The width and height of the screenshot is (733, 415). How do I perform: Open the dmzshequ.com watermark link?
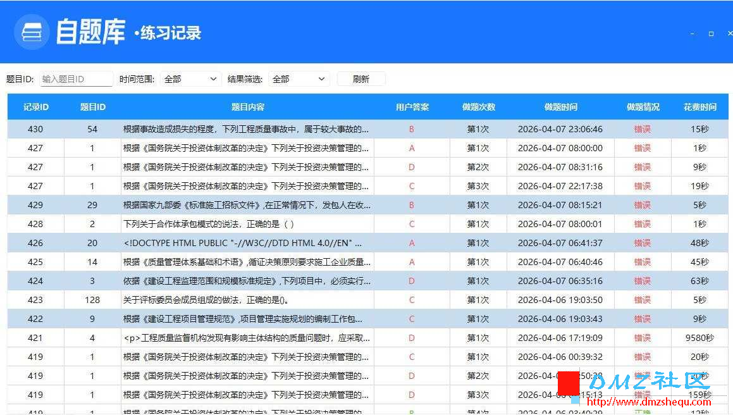648,402
